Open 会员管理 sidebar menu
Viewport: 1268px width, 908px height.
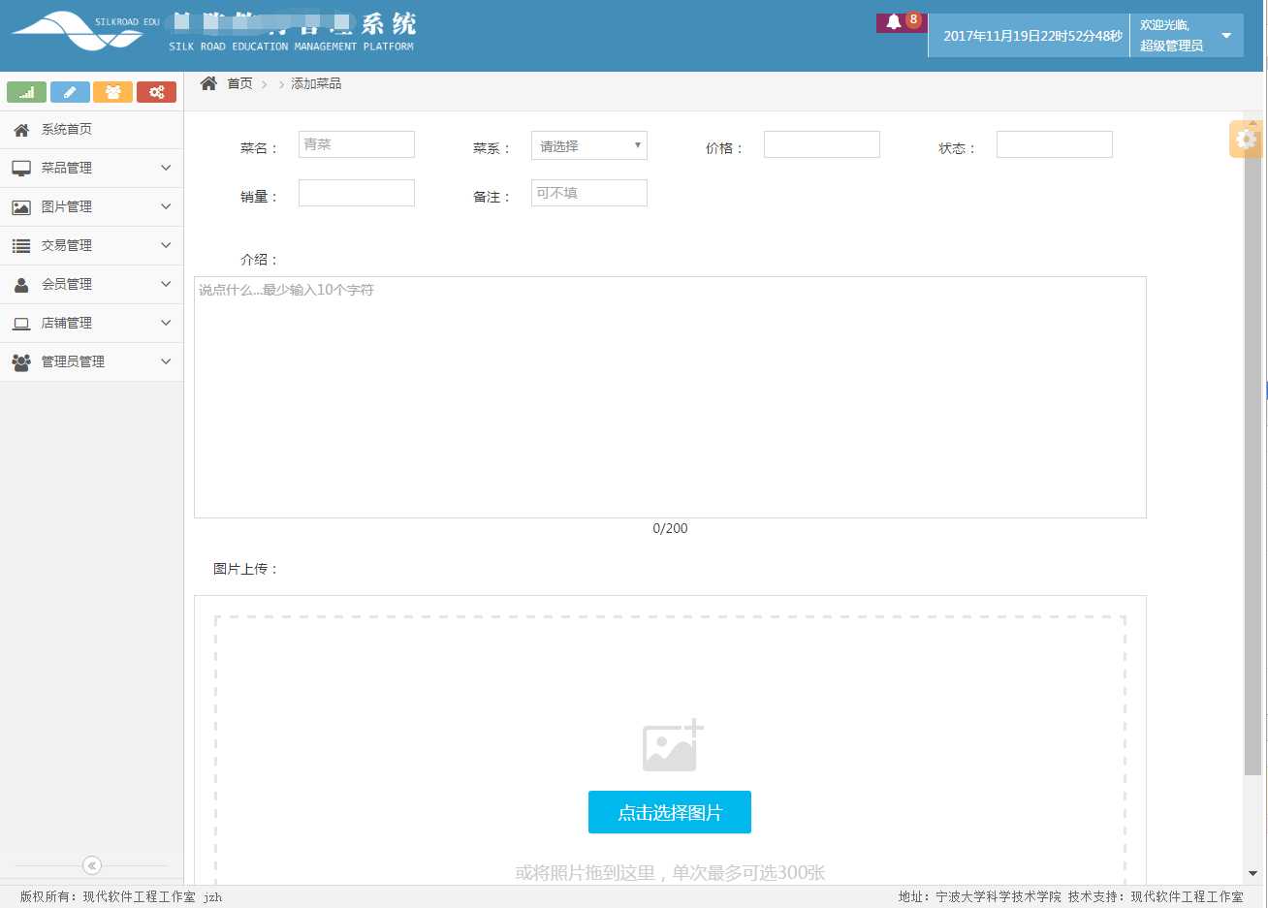tap(91, 284)
